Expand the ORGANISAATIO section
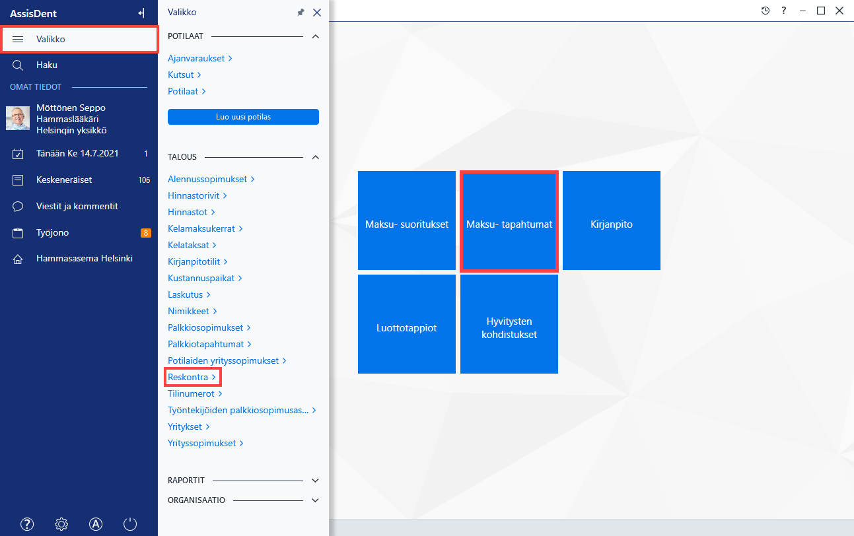The image size is (854, 536). coord(315,500)
